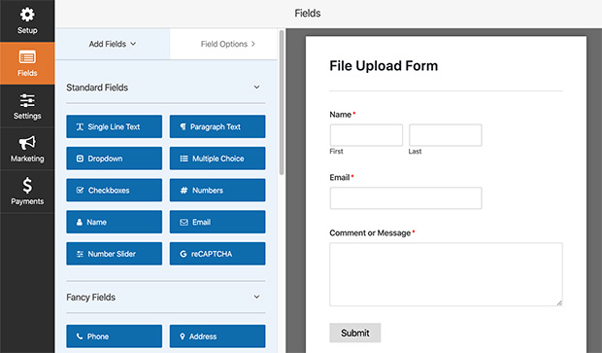This screenshot has height=353, width=602.
Task: Click the Submit button in form preview
Action: point(355,333)
